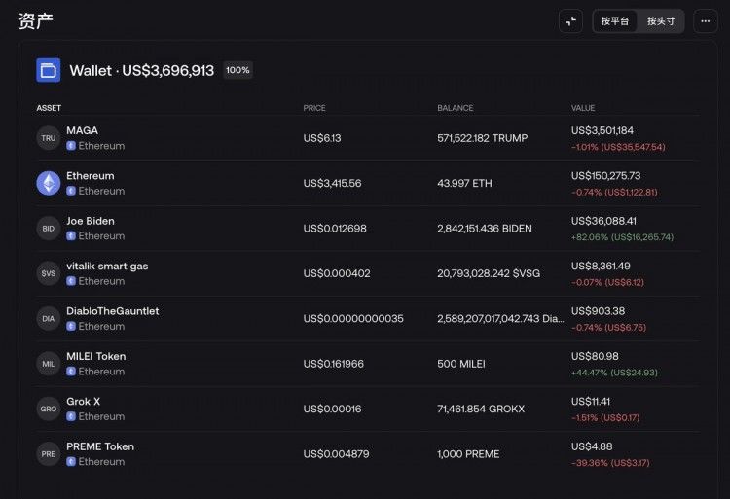This screenshot has height=499, width=730.
Task: Click the TRU token icon for MAGA
Action: point(49,138)
